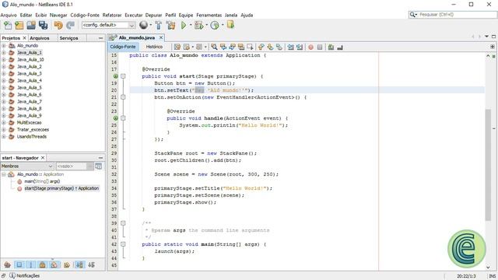Run the project with green play icon

tap(184, 25)
